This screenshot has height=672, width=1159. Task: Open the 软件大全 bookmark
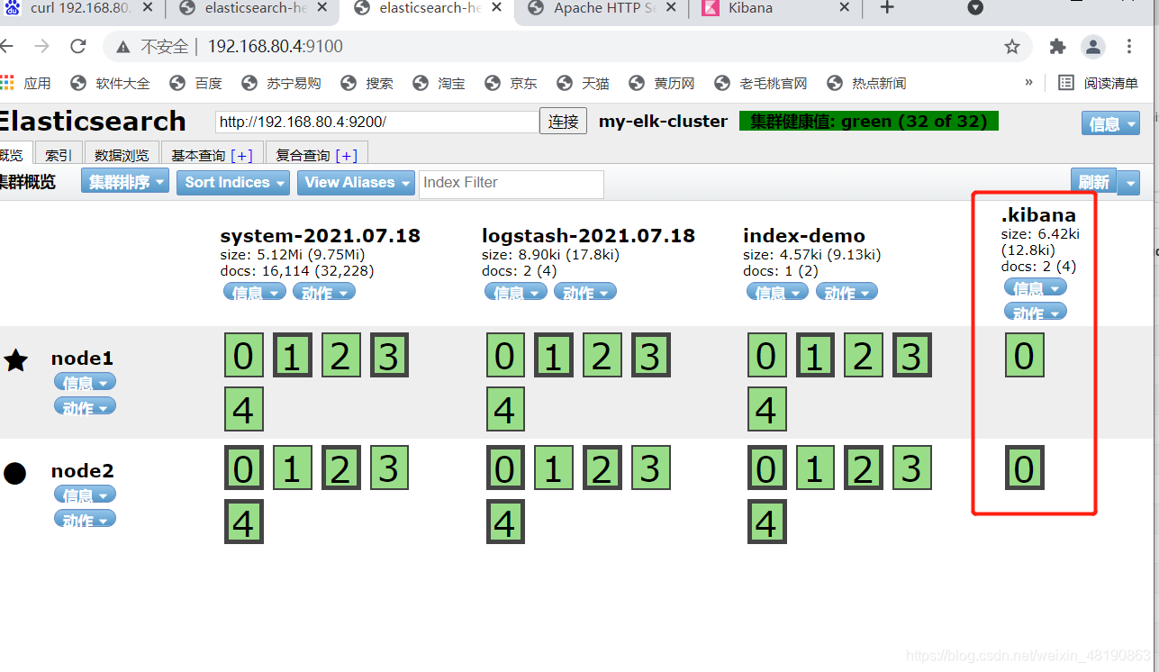coord(110,83)
